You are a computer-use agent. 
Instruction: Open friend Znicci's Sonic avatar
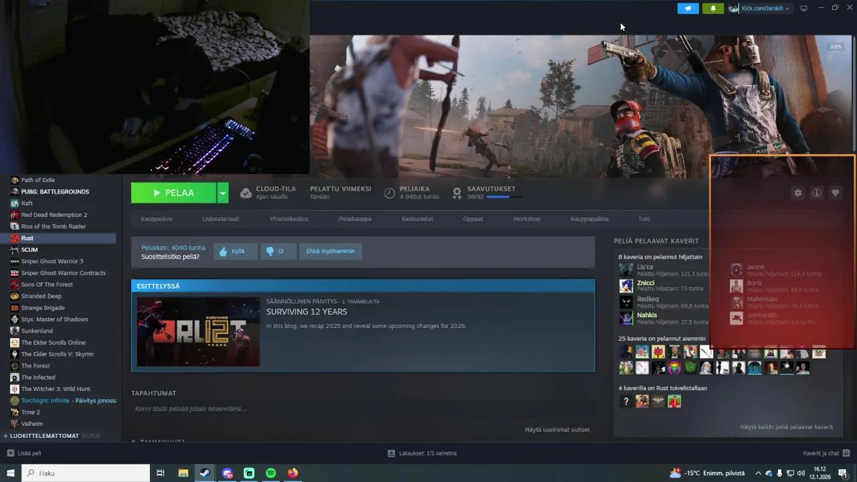click(626, 286)
